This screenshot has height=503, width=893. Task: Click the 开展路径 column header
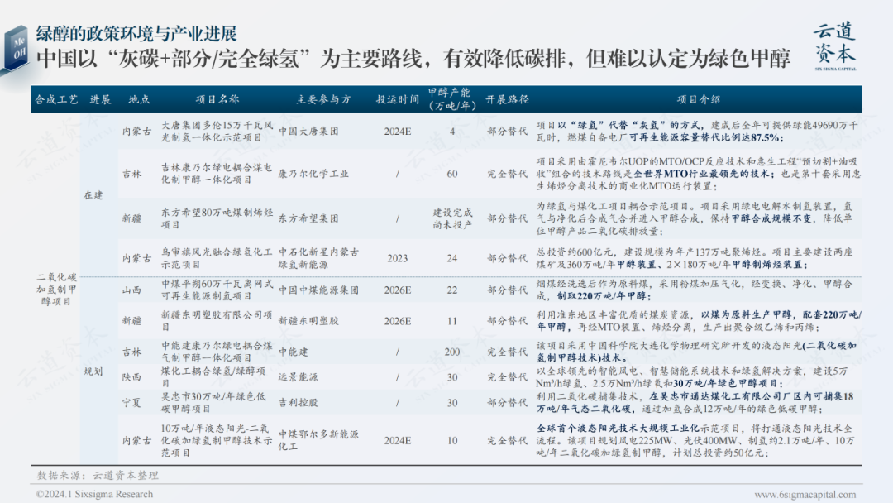(507, 99)
